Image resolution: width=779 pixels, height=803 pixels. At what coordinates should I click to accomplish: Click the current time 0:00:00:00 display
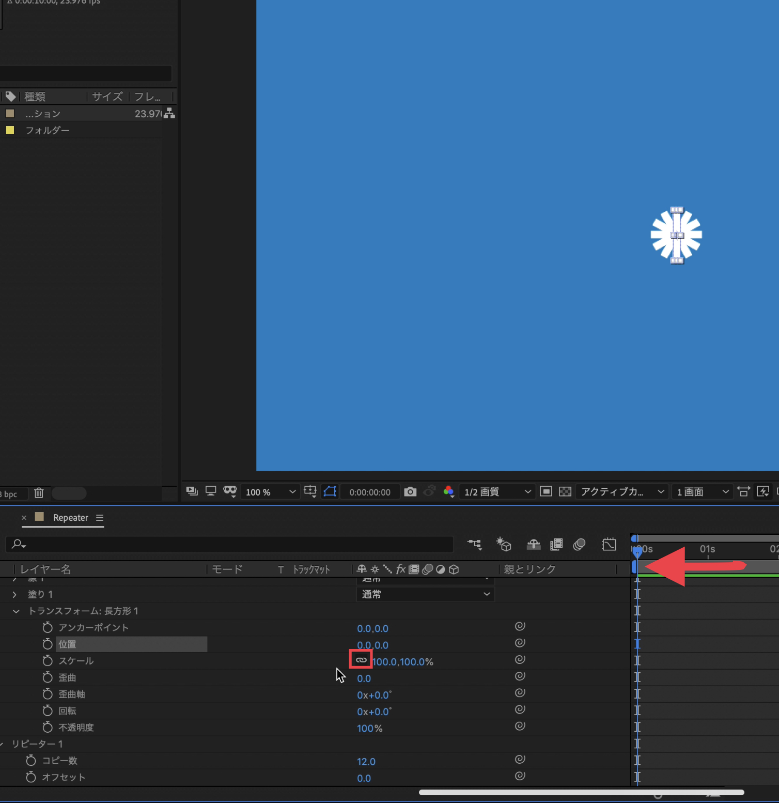[369, 492]
